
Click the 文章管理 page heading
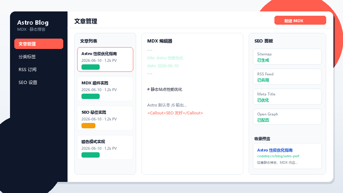click(x=86, y=21)
